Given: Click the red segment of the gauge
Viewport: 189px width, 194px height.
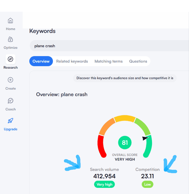Looking at the screenshot, I should [x=101, y=146].
